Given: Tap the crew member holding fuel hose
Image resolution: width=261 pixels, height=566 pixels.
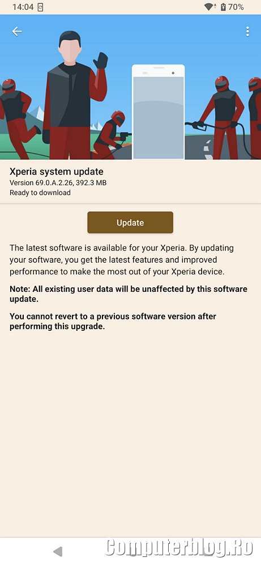Looking at the screenshot, I should 219,117.
